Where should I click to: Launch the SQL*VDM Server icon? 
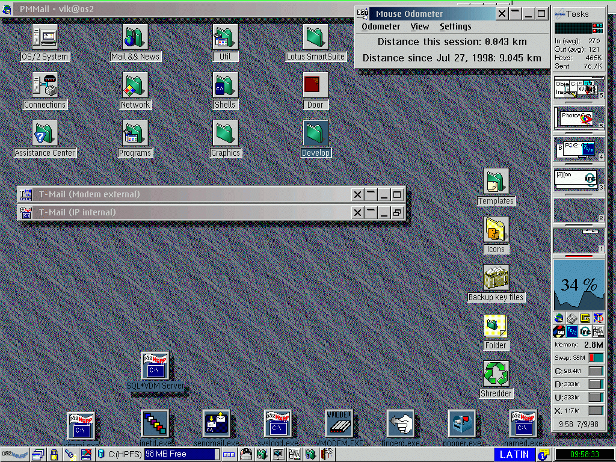pos(155,365)
